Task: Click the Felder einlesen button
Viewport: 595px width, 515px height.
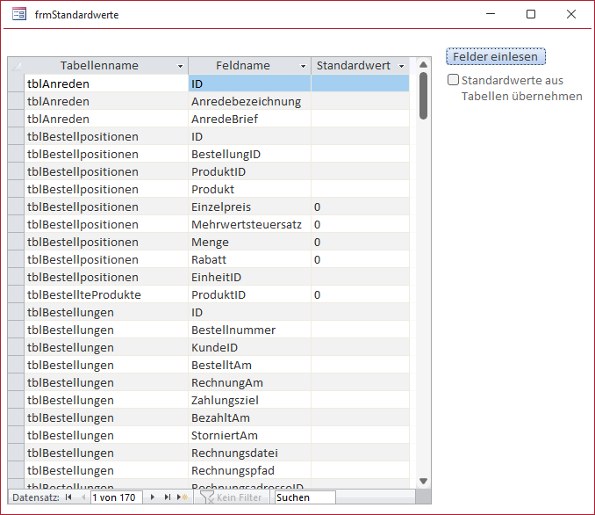Action: tap(496, 56)
